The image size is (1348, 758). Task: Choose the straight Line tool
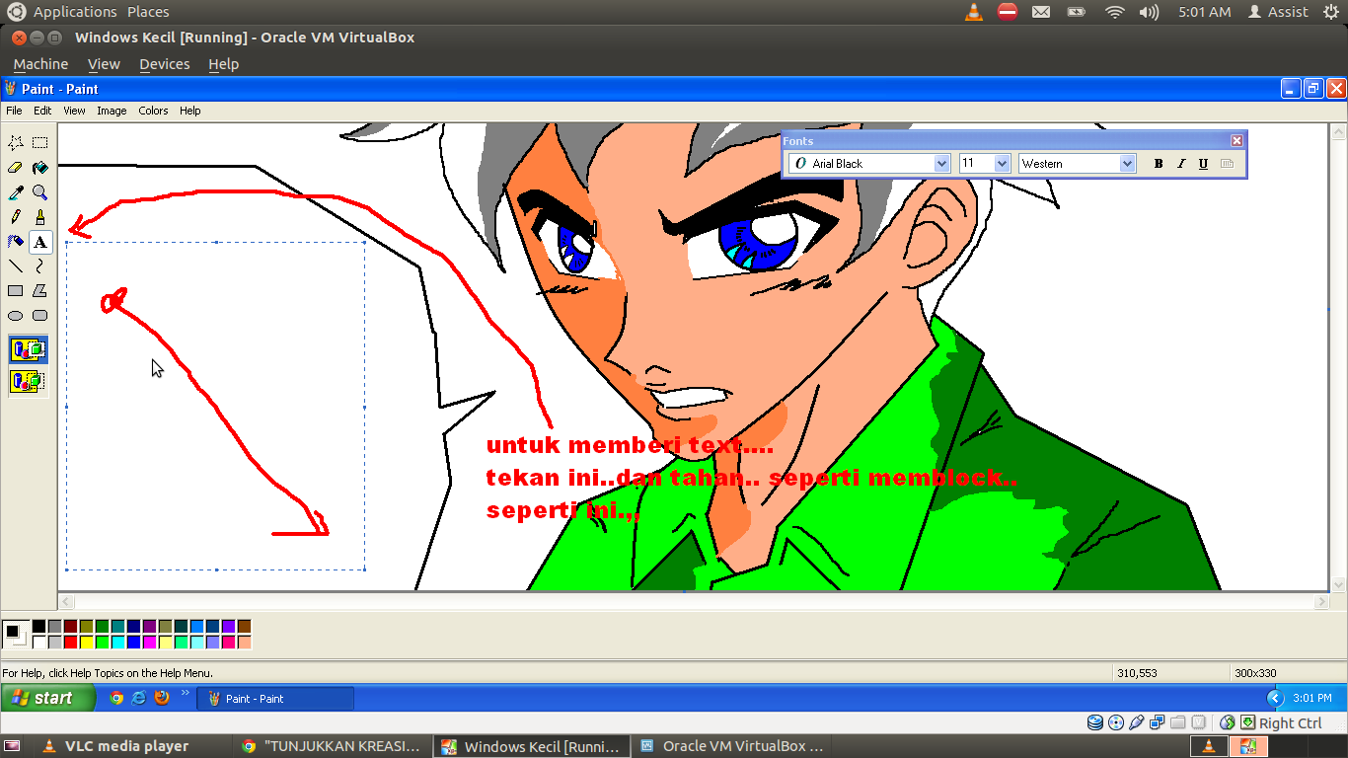16,266
